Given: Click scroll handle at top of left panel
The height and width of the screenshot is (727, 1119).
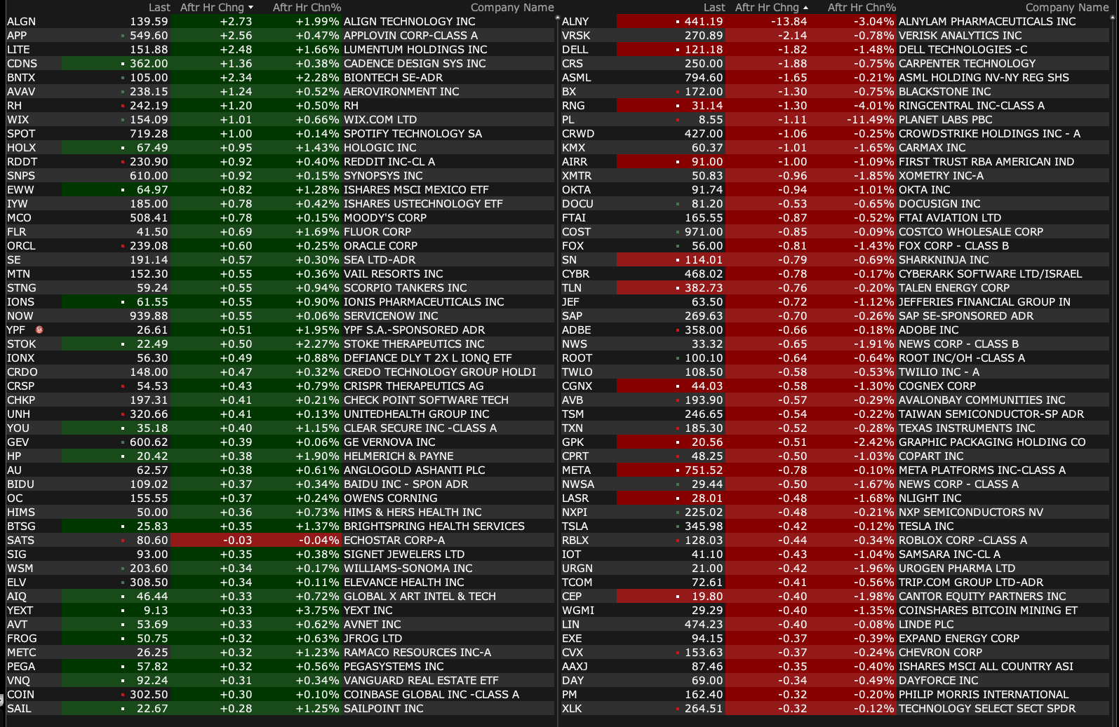Looking at the screenshot, I should pyautogui.click(x=558, y=18).
